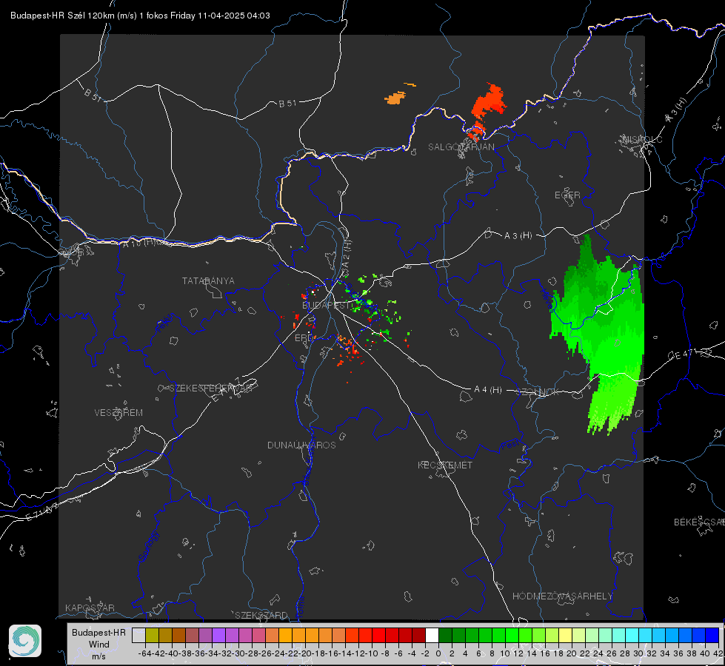The image size is (725, 666).
Task: Click the KAPOSVÁR city label
Action: point(90,608)
